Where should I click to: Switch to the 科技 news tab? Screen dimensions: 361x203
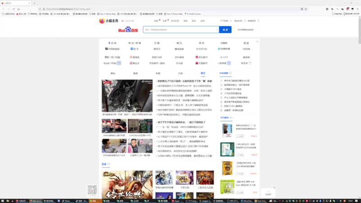coord(158,74)
